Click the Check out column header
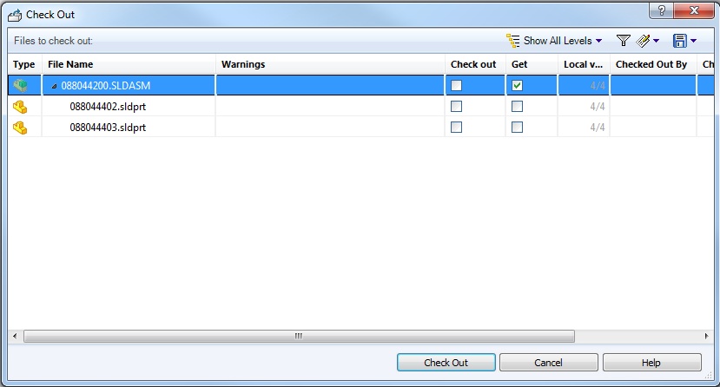Image resolution: width=720 pixels, height=387 pixels. pos(475,65)
